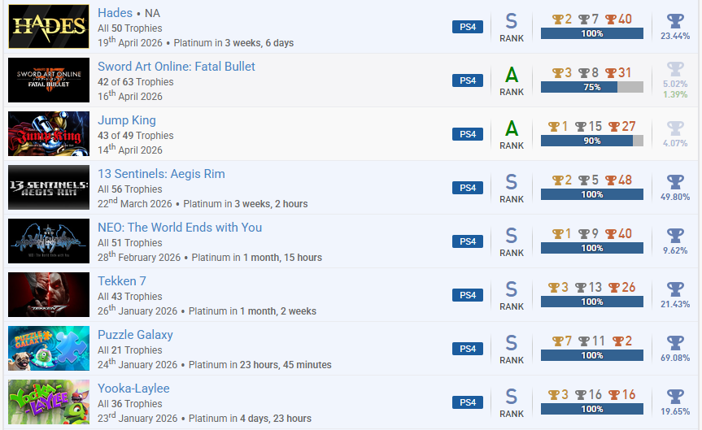Click the platinum trophy icon showing 49.80%

[x=675, y=181]
